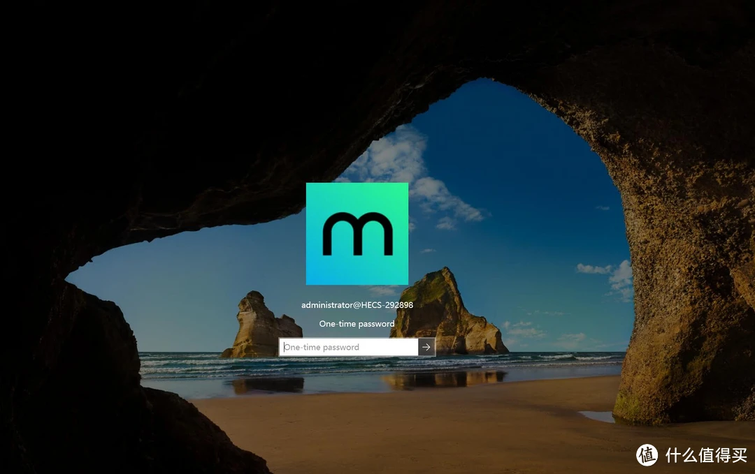Click the arrow submit button beside password field
The height and width of the screenshot is (474, 755).
[426, 347]
